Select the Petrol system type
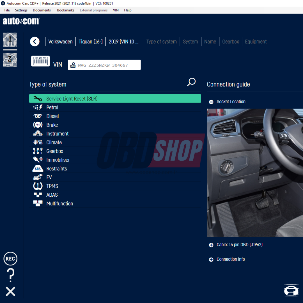Screen dimensions: 303x303 pyautogui.click(x=115, y=107)
